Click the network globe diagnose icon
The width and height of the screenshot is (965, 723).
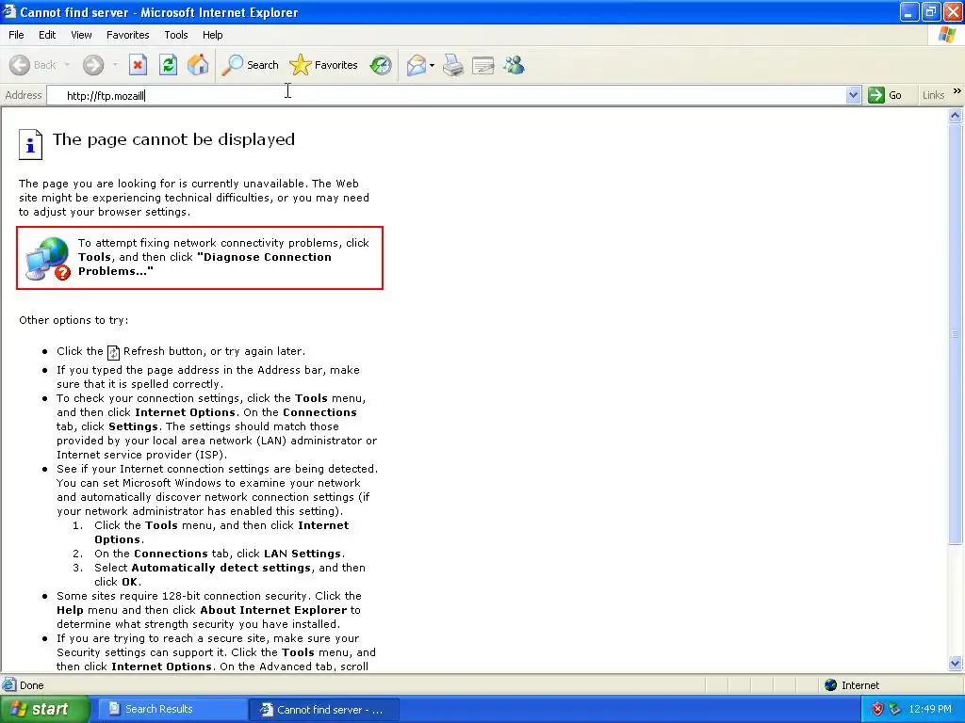tap(47, 259)
